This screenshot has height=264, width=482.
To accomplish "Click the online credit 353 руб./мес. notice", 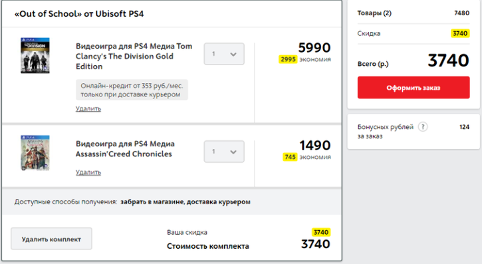I will click(132, 90).
